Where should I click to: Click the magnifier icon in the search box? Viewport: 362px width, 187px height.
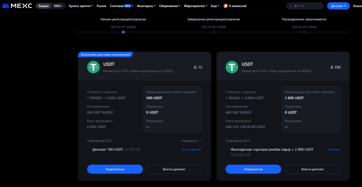pyautogui.click(x=291, y=6)
